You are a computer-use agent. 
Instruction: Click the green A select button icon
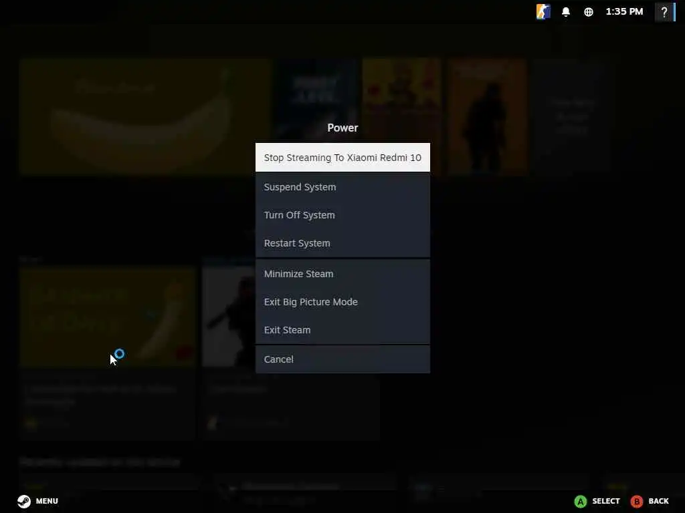[x=580, y=501]
